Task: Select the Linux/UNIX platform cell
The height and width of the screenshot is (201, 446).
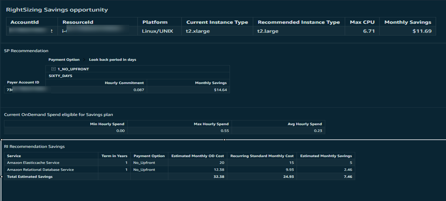Action: pyautogui.click(x=158, y=31)
